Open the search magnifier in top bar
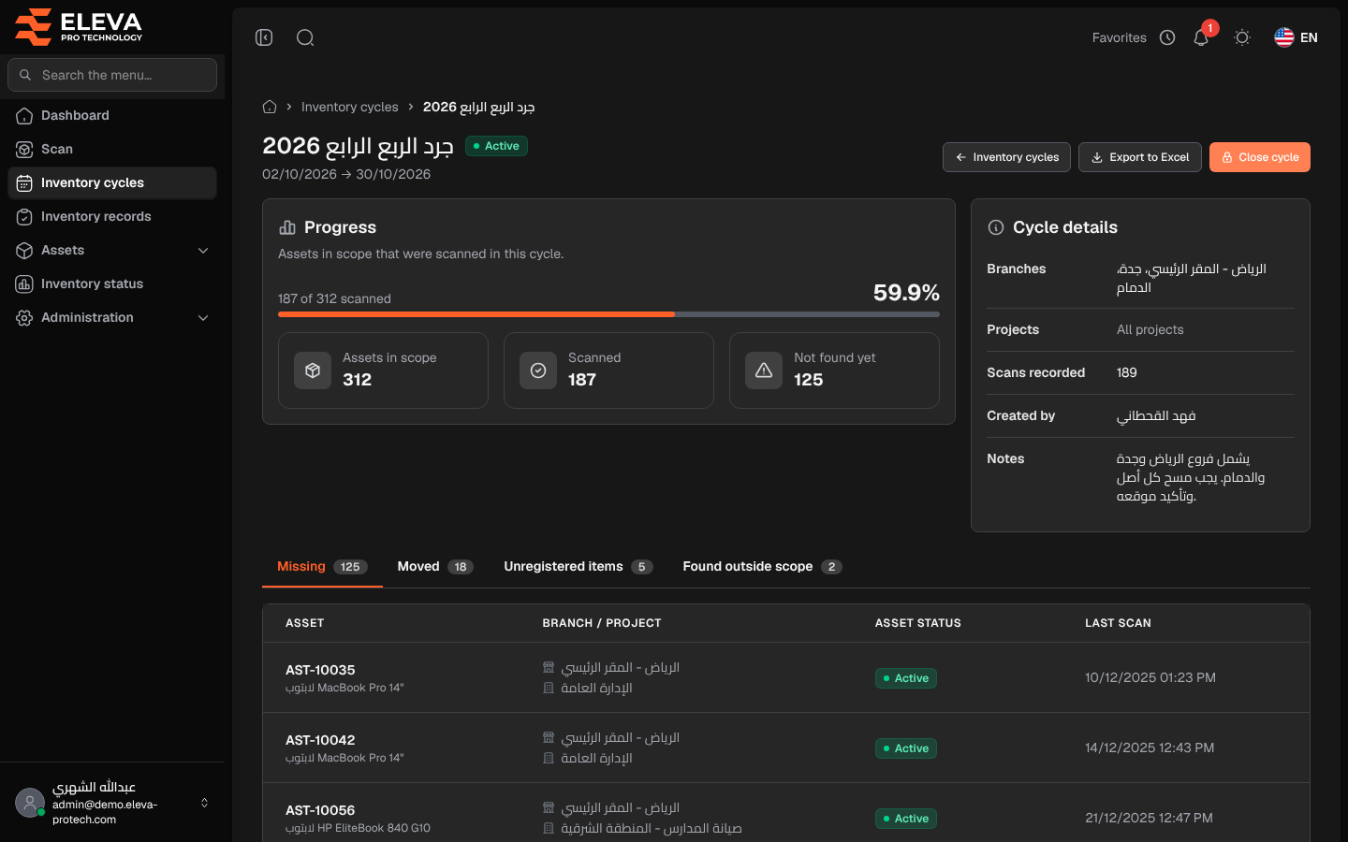Image resolution: width=1348 pixels, height=842 pixels. (x=305, y=37)
